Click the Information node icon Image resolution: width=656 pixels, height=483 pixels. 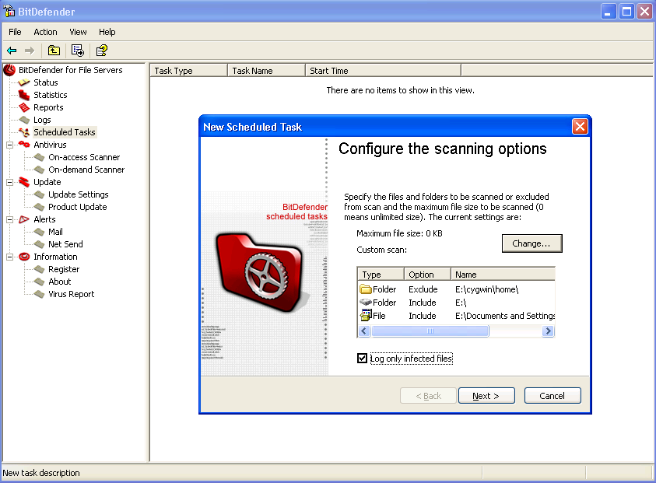tap(24, 257)
